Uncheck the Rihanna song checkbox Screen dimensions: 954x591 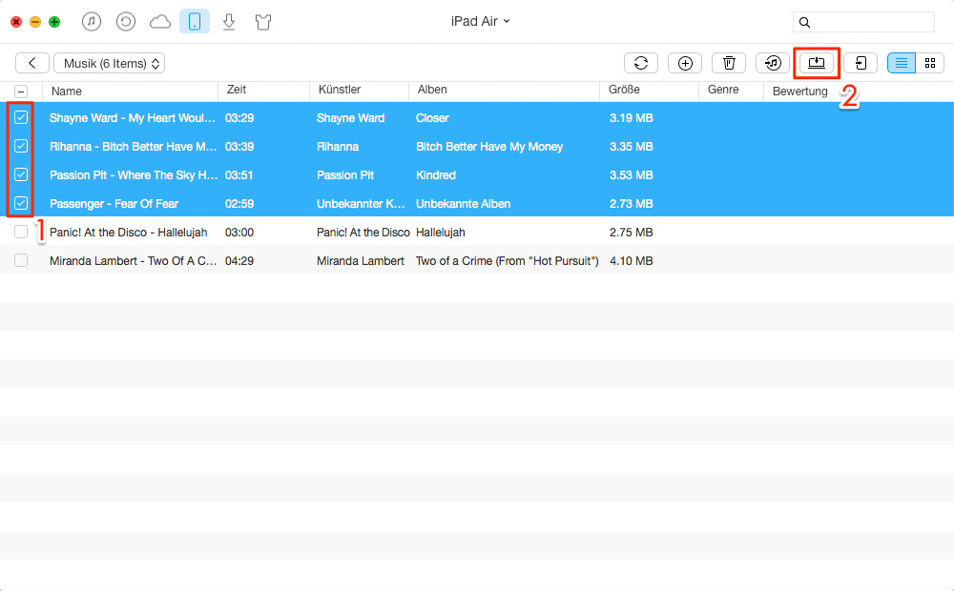[x=21, y=146]
